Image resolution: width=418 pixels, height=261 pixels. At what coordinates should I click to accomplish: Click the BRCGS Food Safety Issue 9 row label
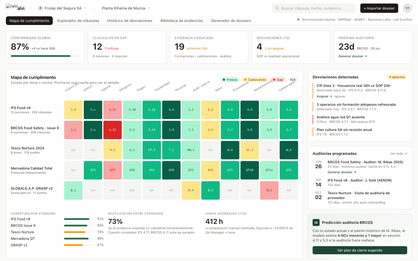tap(35, 130)
